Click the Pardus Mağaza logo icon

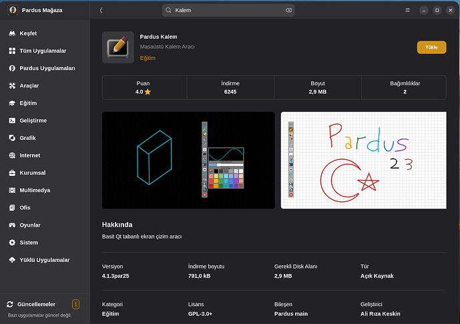coord(13,10)
